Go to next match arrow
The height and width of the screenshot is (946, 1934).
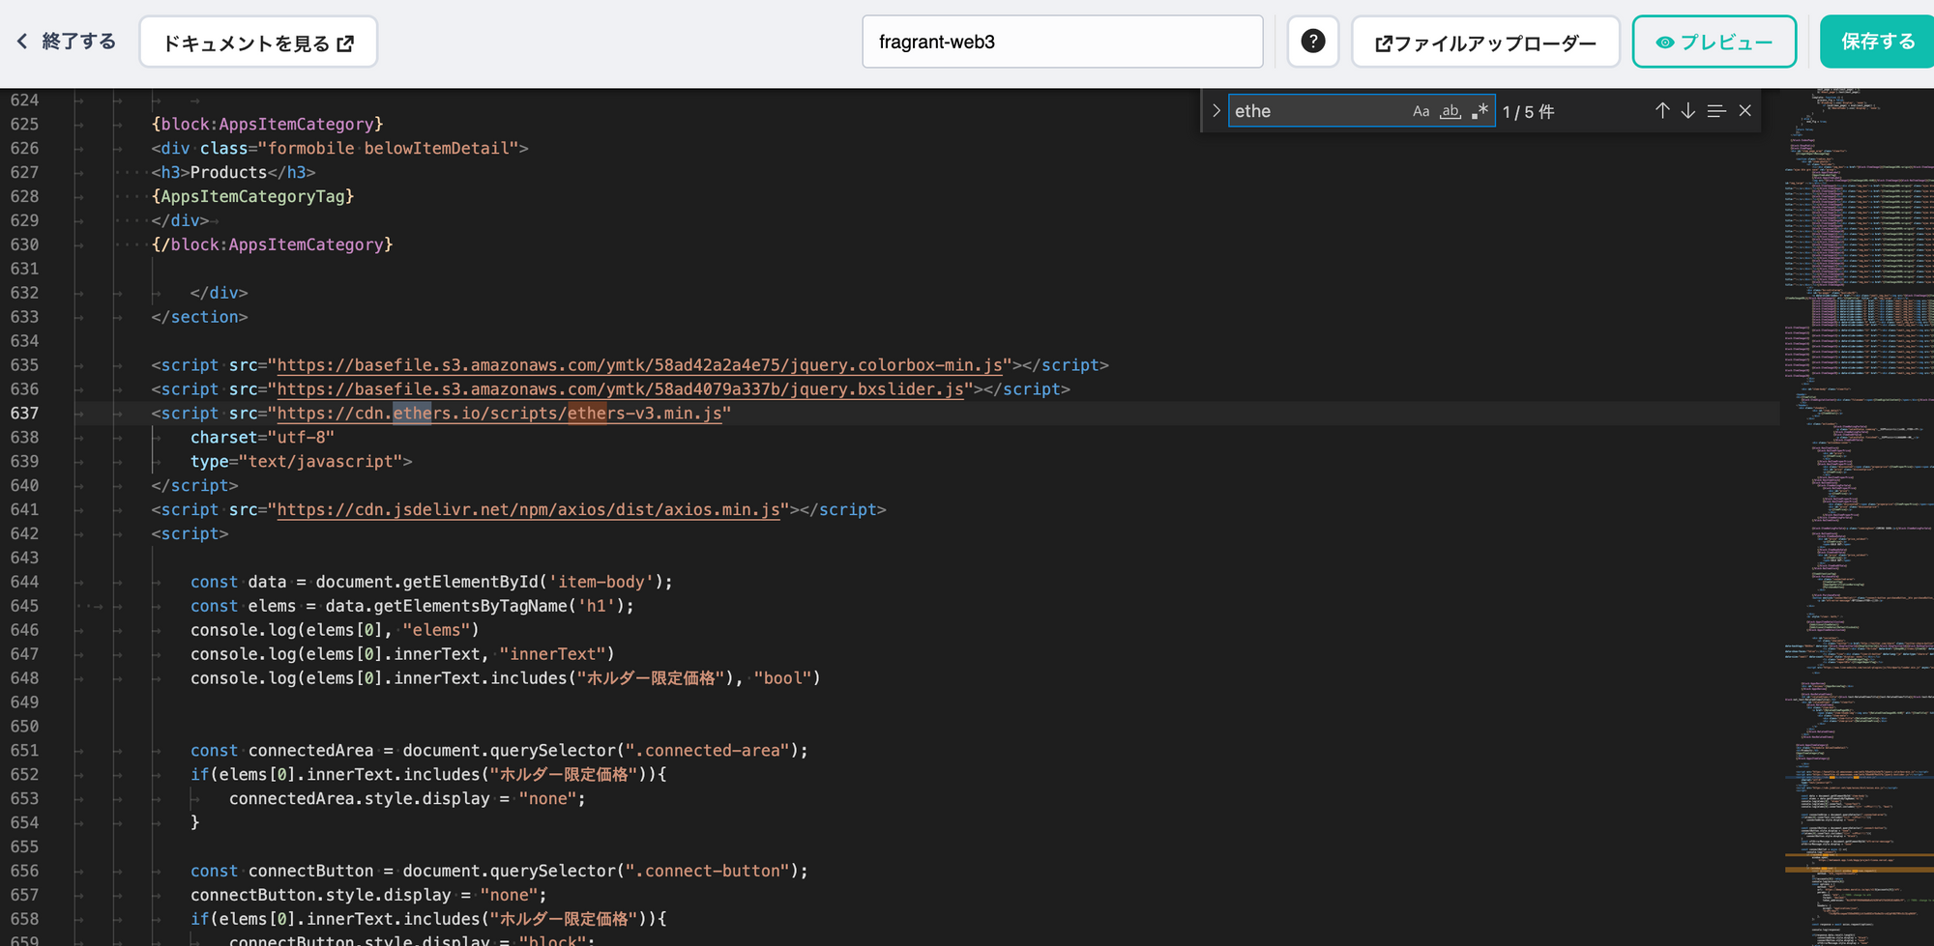(1688, 111)
